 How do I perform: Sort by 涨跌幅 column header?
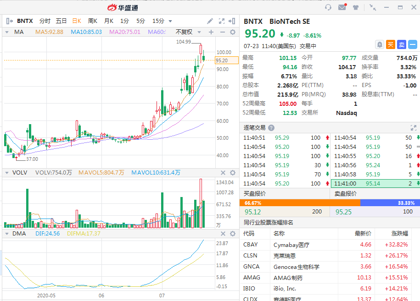click(400, 234)
